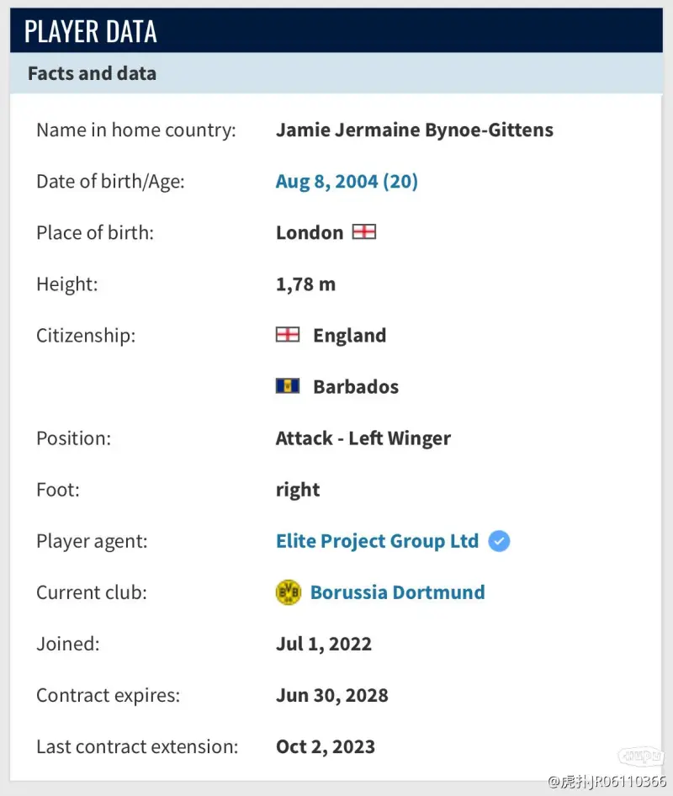Select the Facts and data section heading

coord(92,73)
